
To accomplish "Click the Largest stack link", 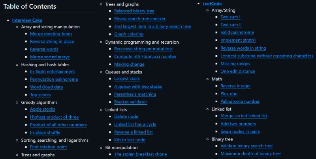I will (x=127, y=79).
